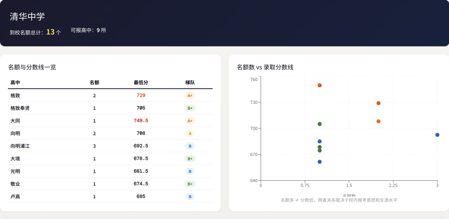Click the yellow 13 total quota number
449x219 pixels.
(x=50, y=32)
